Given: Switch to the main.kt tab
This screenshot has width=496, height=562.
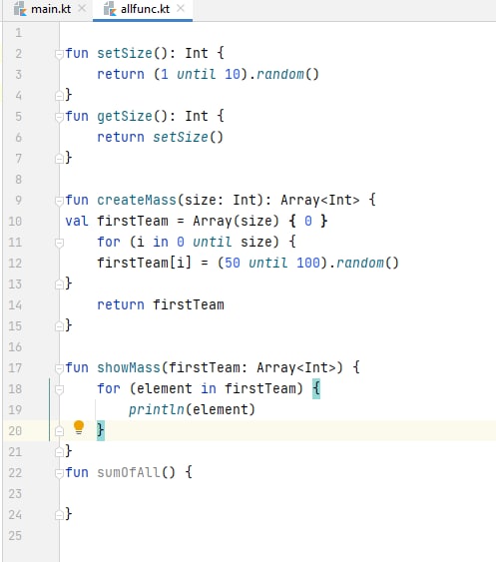Looking at the screenshot, I should pyautogui.click(x=50, y=9).
